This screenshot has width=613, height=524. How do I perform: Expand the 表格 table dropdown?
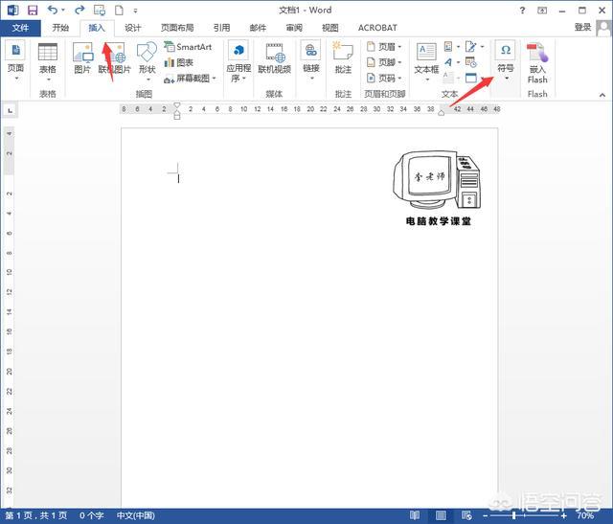47,61
